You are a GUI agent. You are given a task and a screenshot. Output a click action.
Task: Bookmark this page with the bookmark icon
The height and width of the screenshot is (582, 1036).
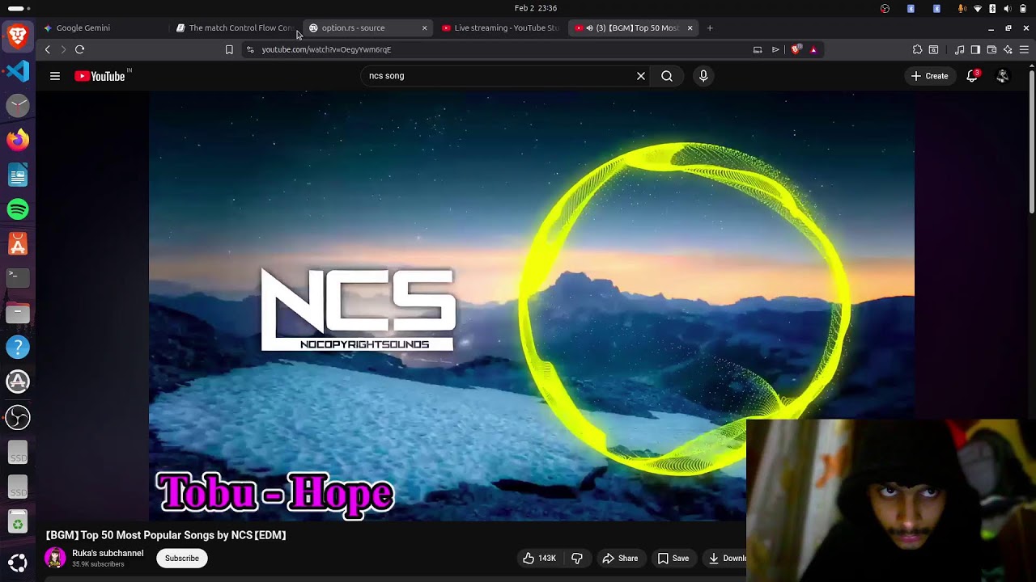(x=229, y=49)
